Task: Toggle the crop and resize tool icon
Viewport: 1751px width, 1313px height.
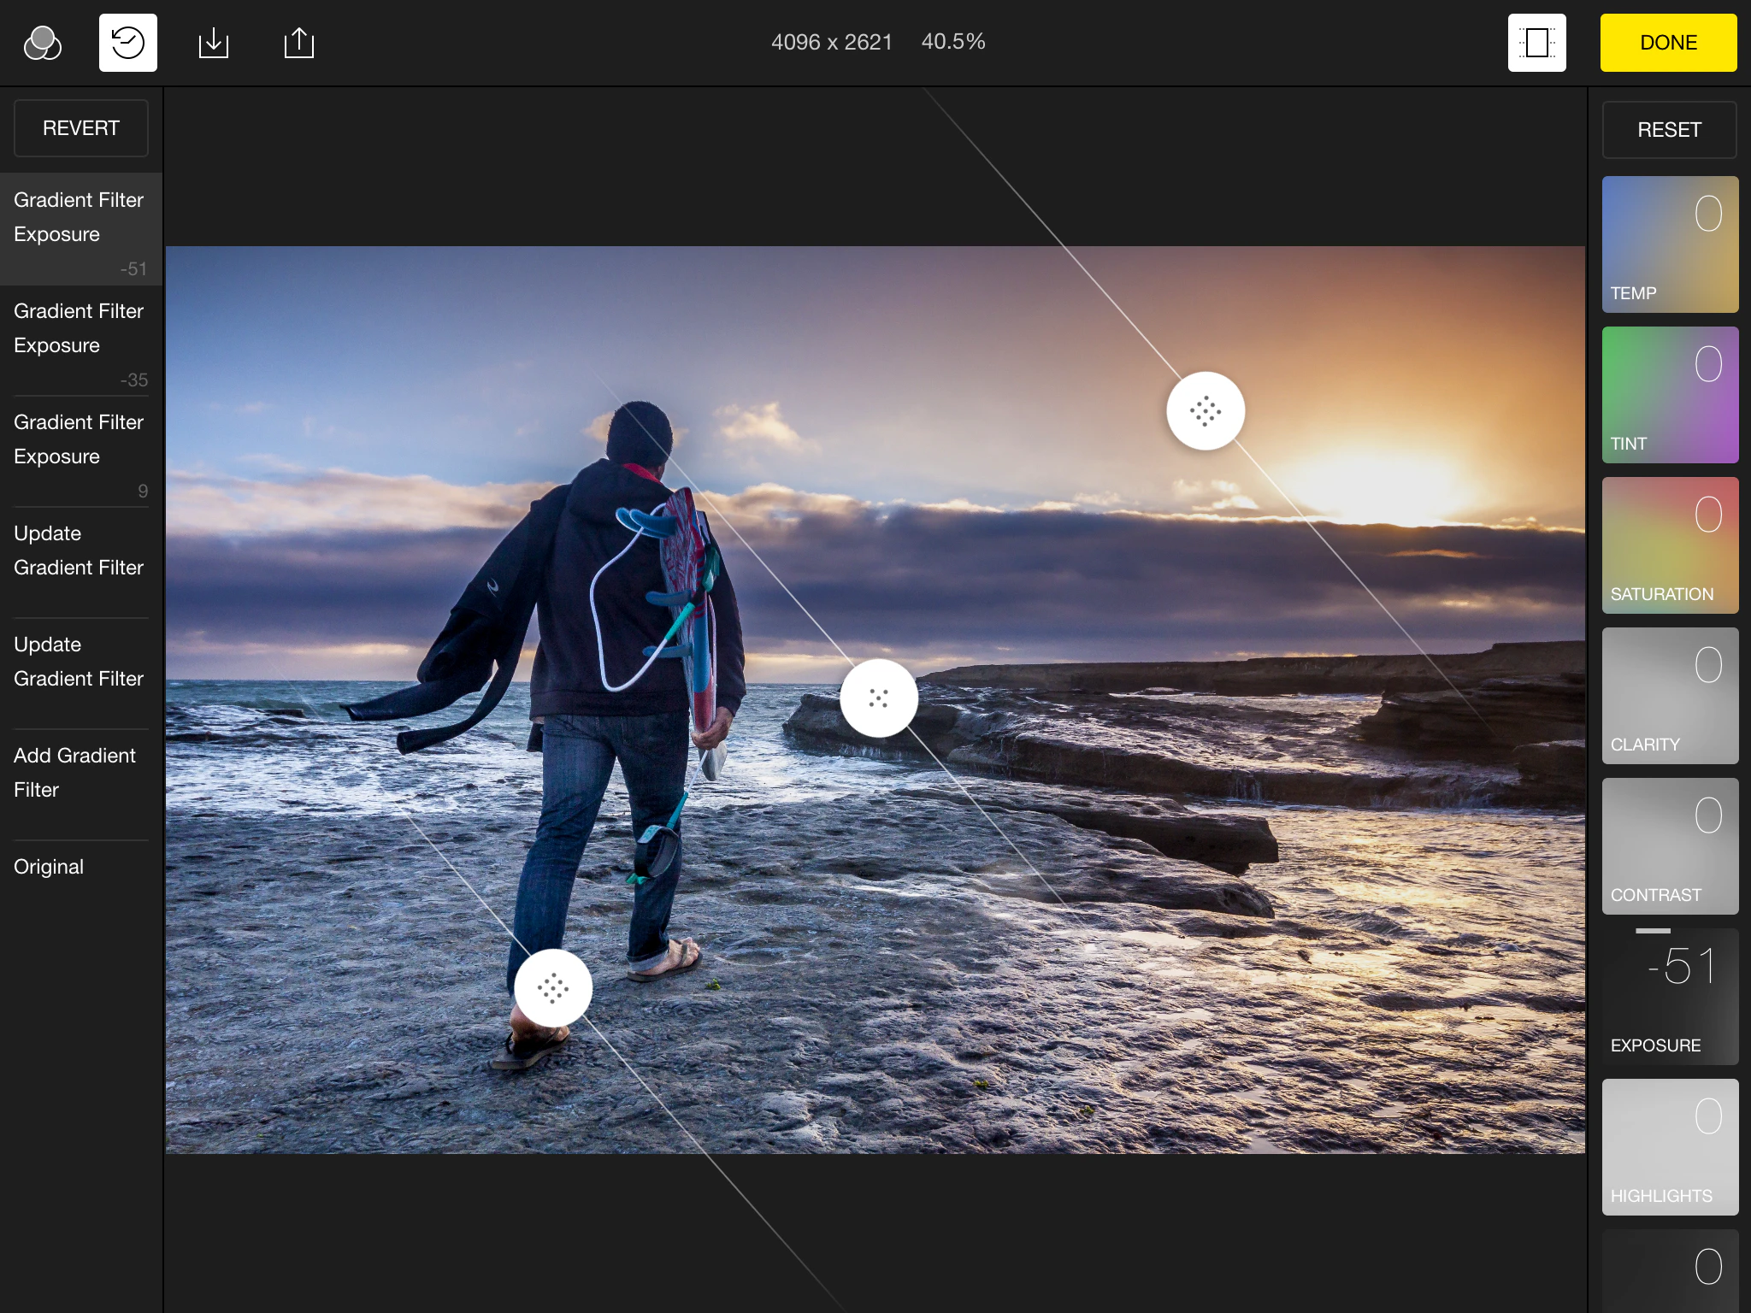Action: pyautogui.click(x=1536, y=42)
